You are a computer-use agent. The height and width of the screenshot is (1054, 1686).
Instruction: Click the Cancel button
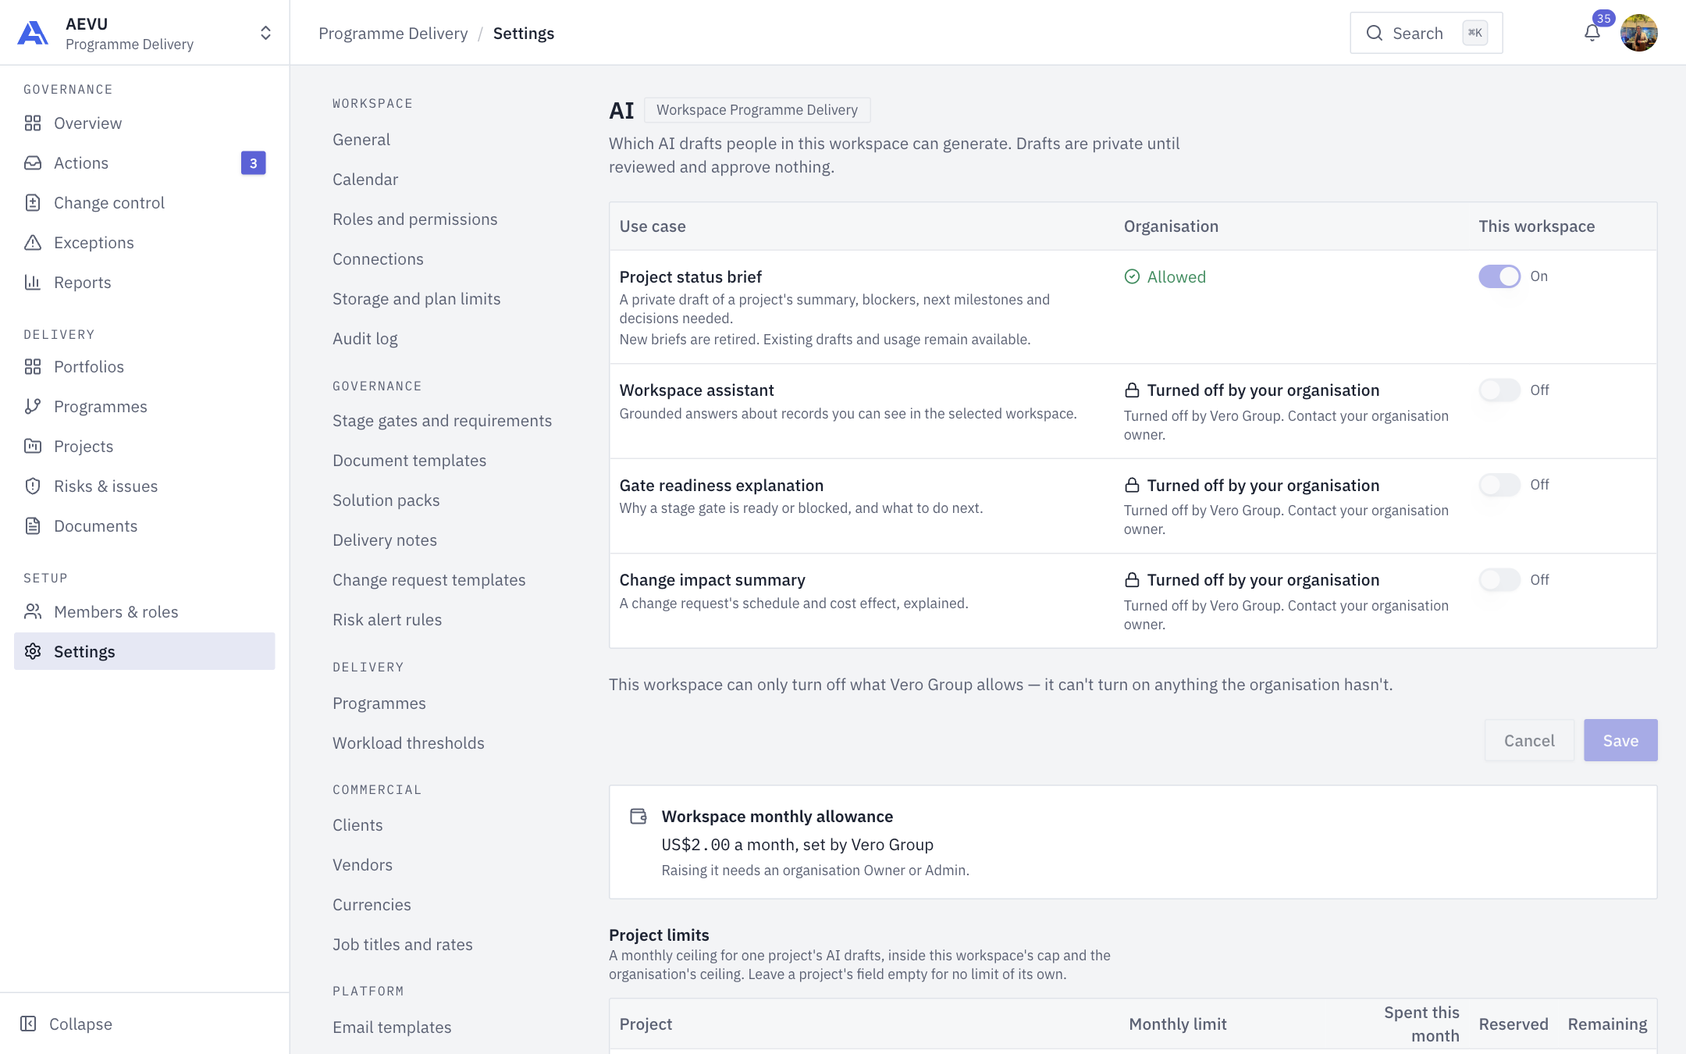tap(1529, 740)
